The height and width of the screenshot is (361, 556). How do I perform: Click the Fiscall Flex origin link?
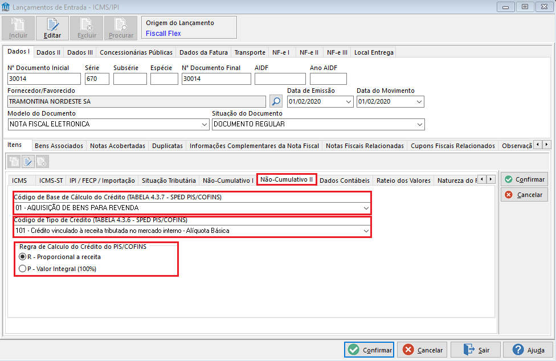coord(163,33)
